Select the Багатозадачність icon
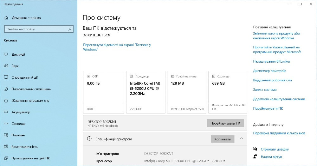 coord(6,147)
